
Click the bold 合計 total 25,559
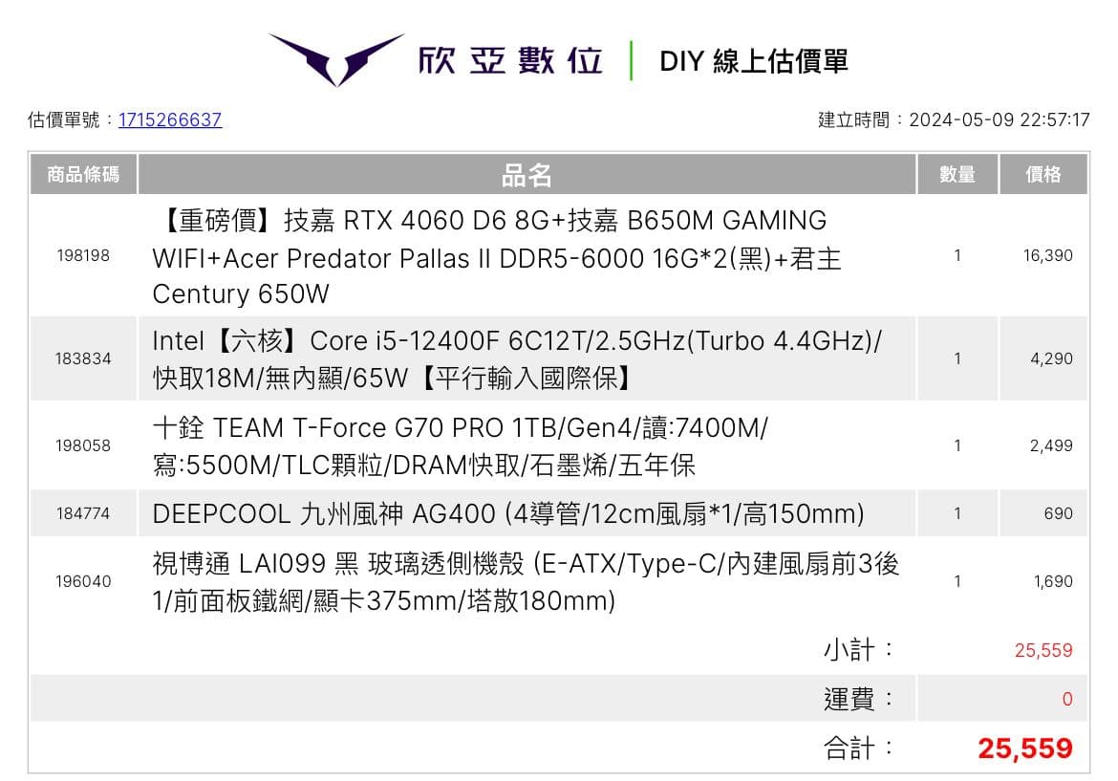pyautogui.click(x=1024, y=748)
